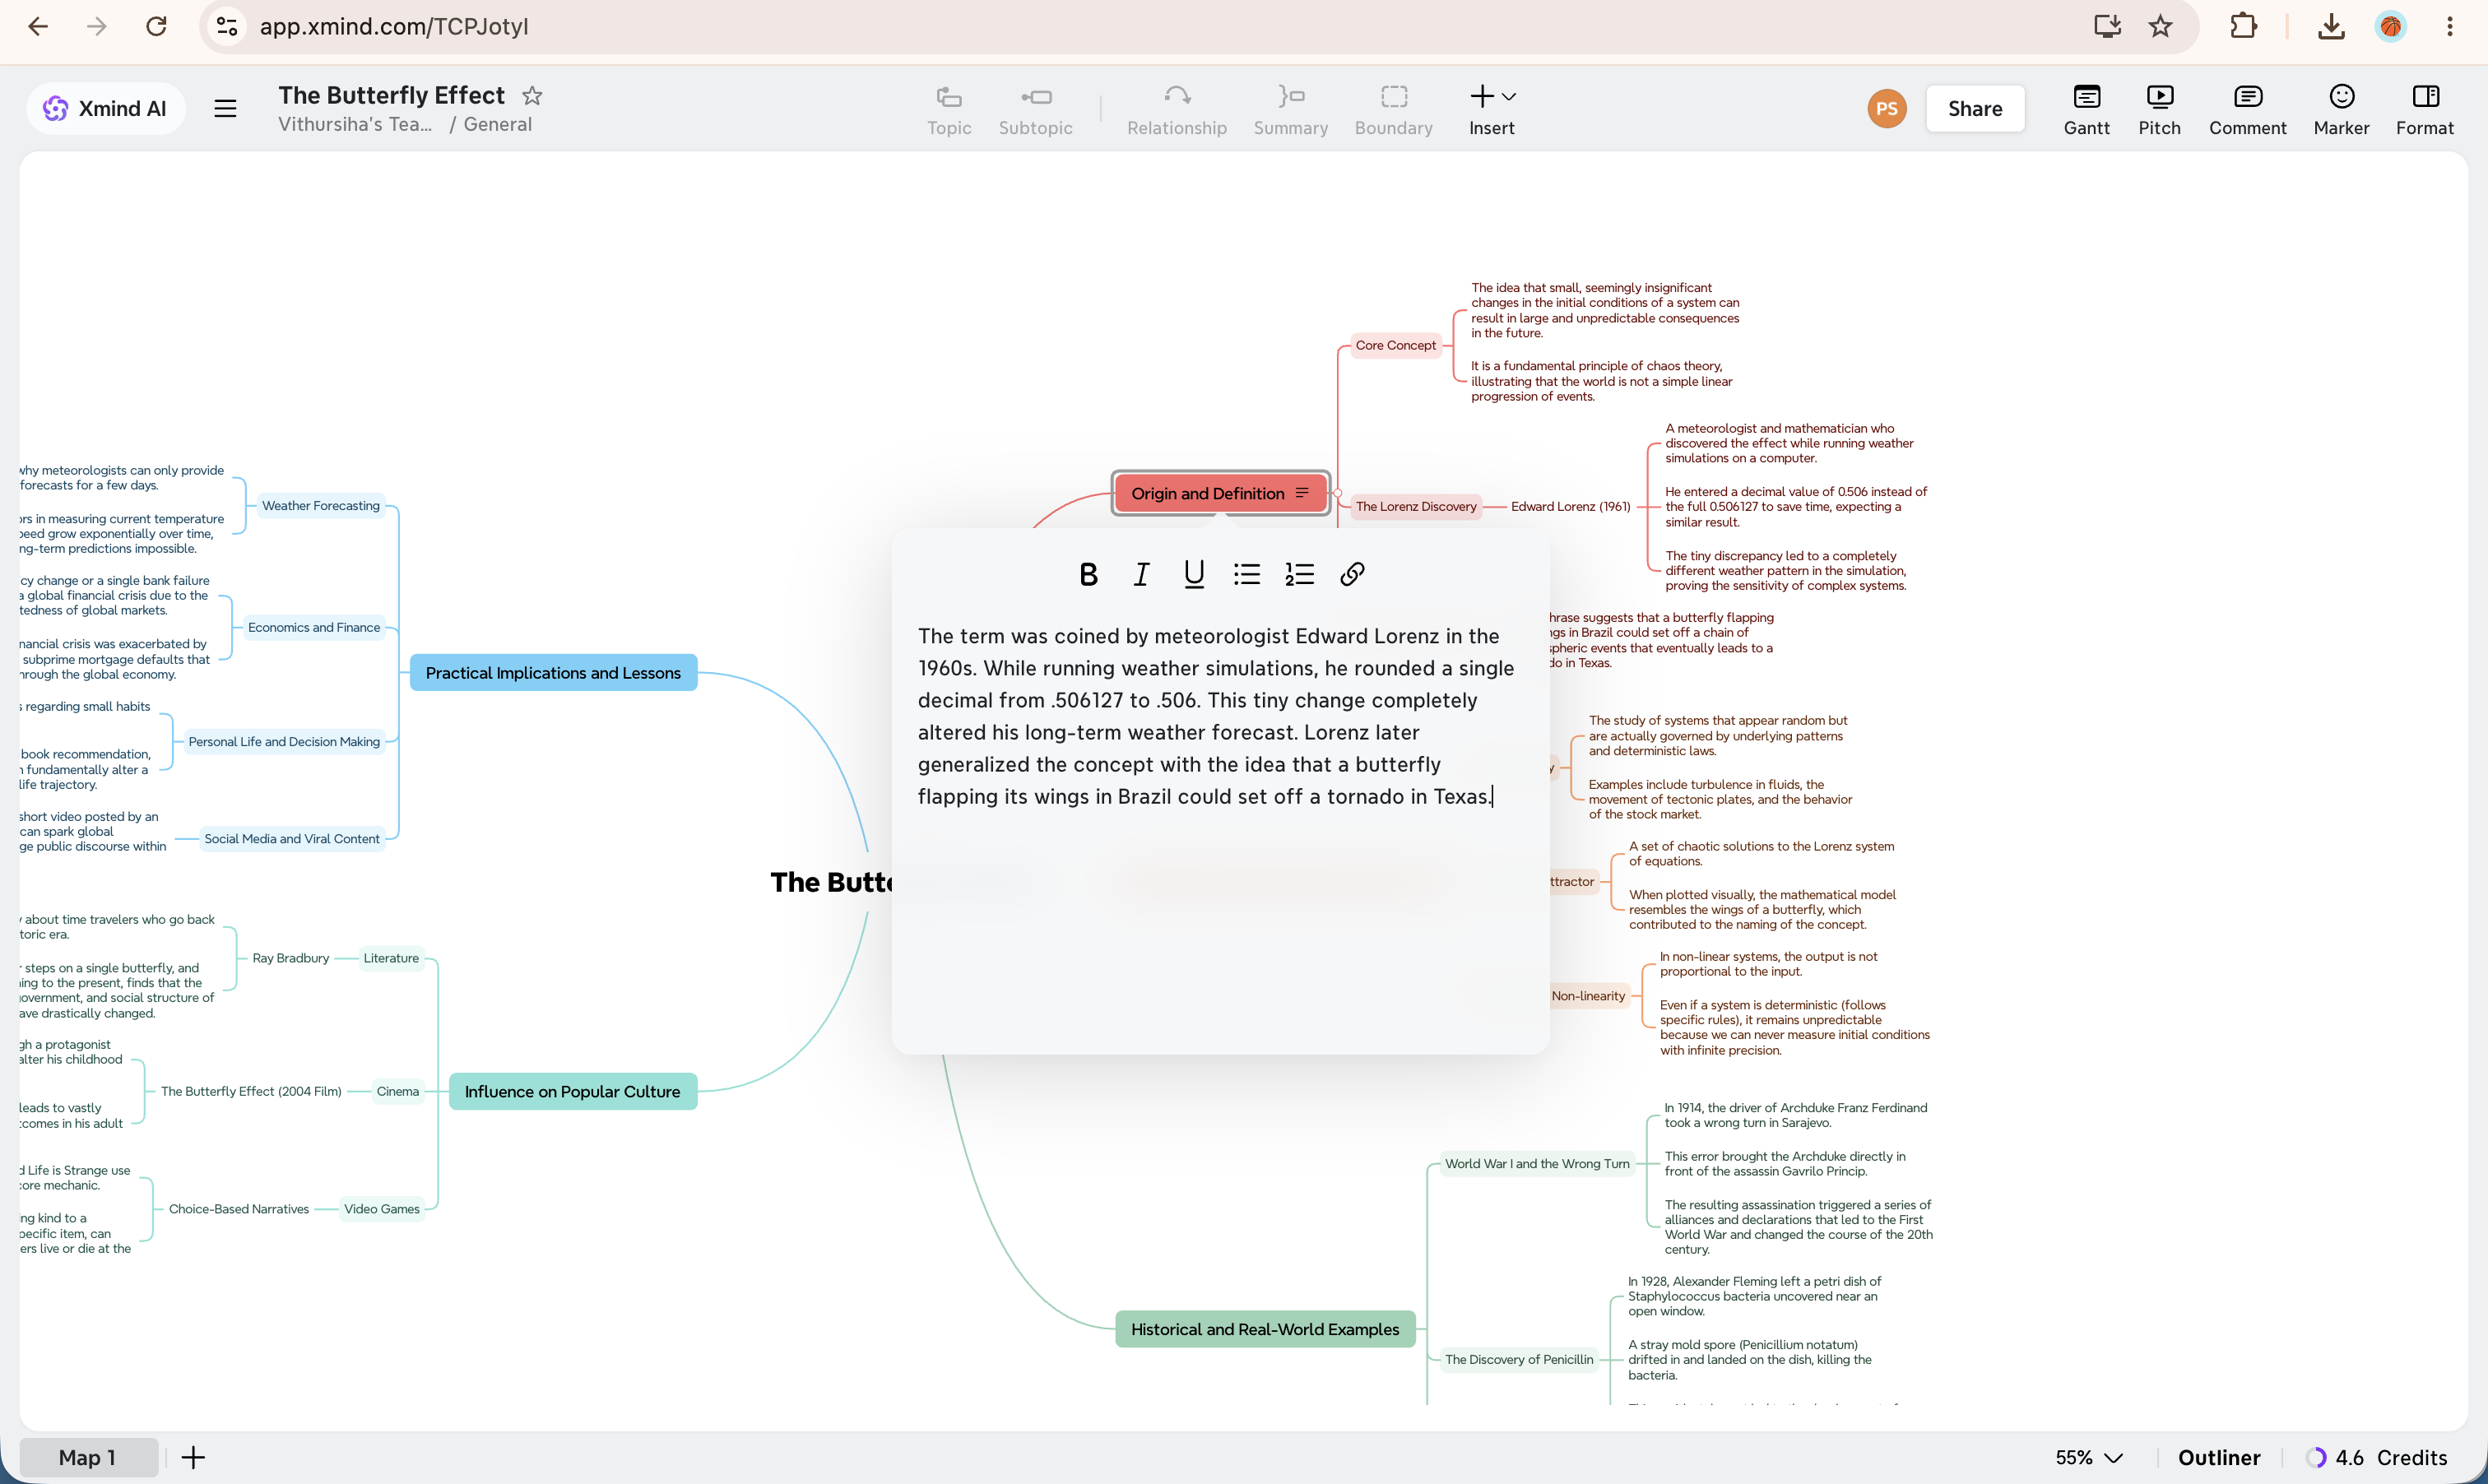Image resolution: width=2488 pixels, height=1484 pixels.
Task: Apply italic formatting in the note
Action: click(1141, 574)
